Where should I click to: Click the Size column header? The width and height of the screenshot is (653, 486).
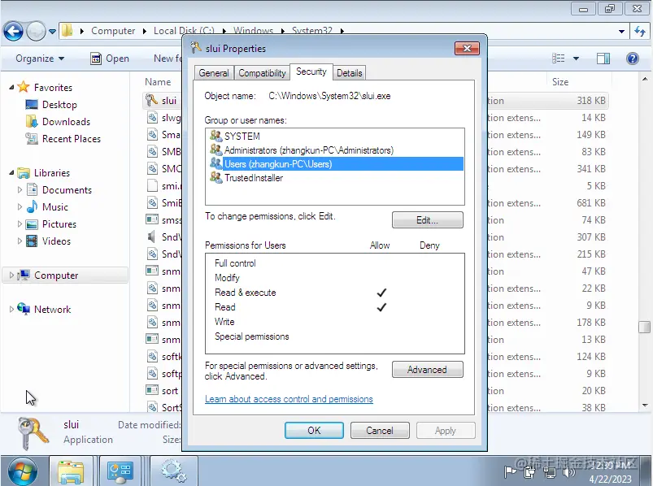pyautogui.click(x=560, y=82)
